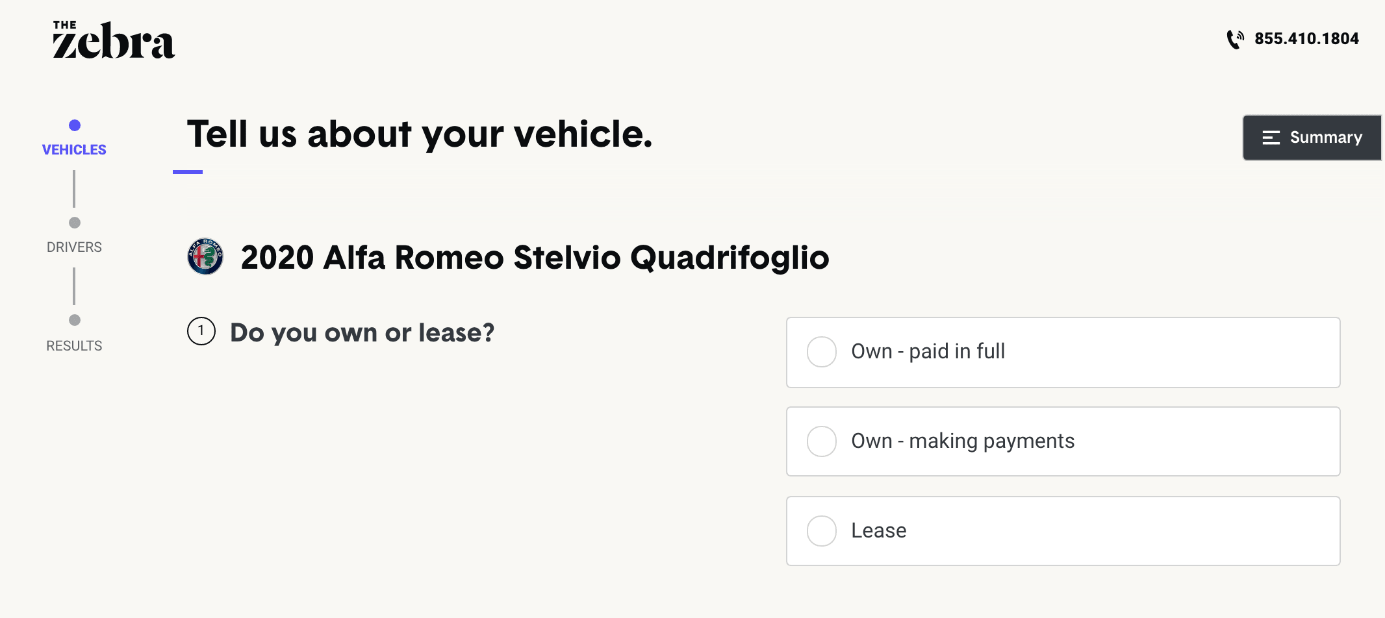Click the Do you own or lease question
The width and height of the screenshot is (1385, 618).
click(362, 332)
